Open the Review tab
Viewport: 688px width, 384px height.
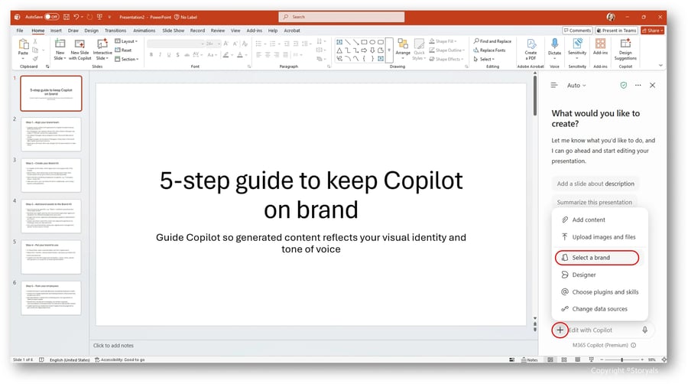pyautogui.click(x=218, y=31)
